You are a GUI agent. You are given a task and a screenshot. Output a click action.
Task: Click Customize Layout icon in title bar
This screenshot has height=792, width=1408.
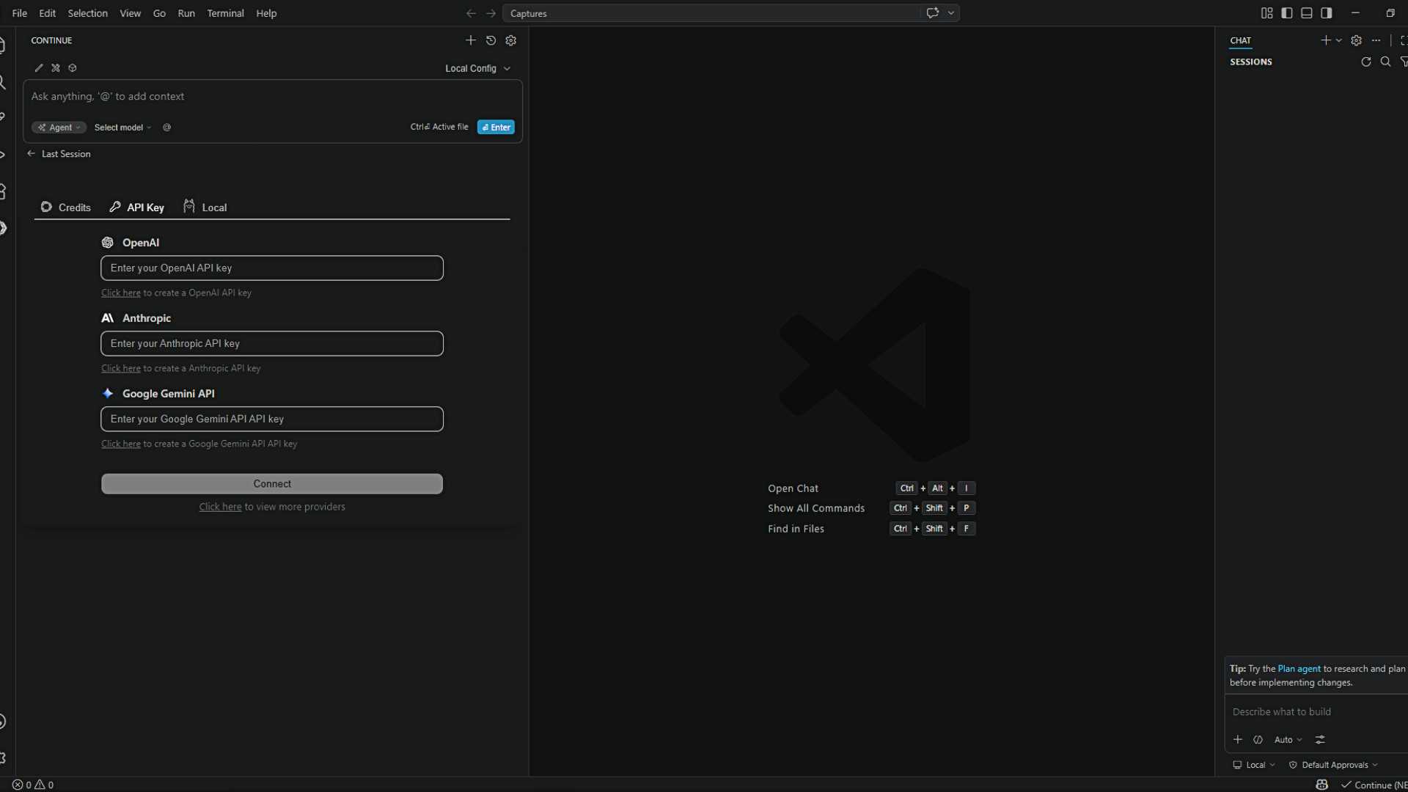pos(1267,13)
